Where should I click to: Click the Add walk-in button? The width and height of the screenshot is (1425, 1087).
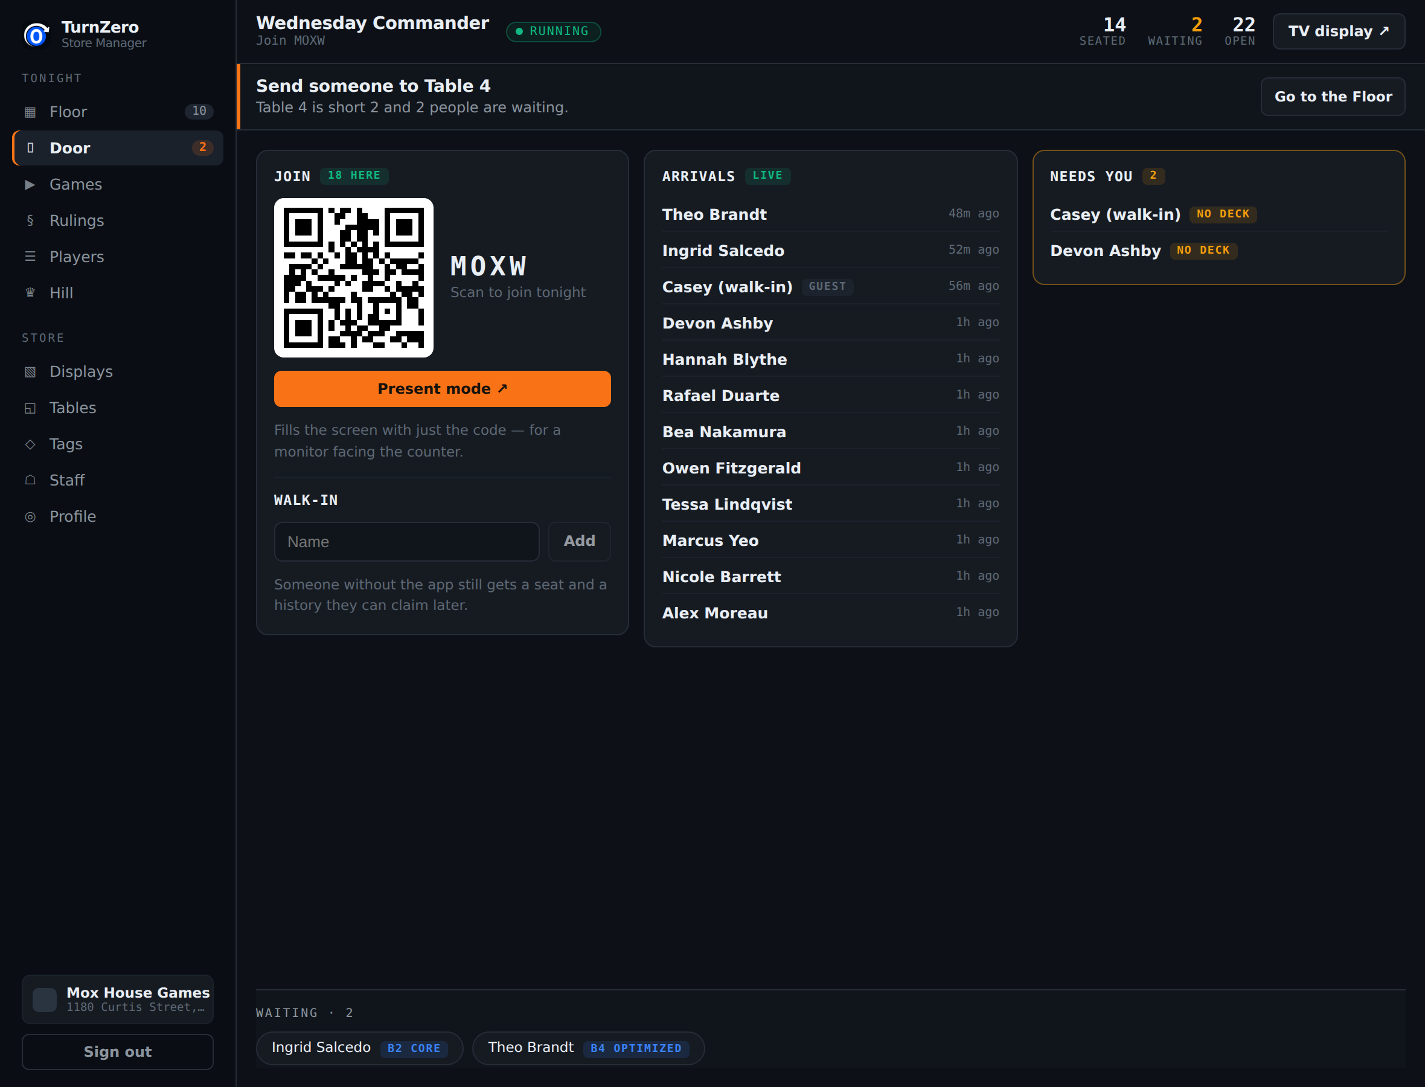(x=579, y=542)
